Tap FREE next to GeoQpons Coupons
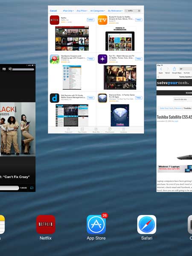This screenshot has width=192, height=256. (x=90, y=59)
